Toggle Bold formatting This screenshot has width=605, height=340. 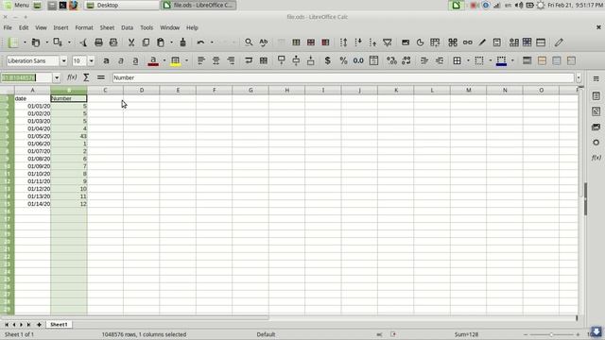click(x=106, y=60)
